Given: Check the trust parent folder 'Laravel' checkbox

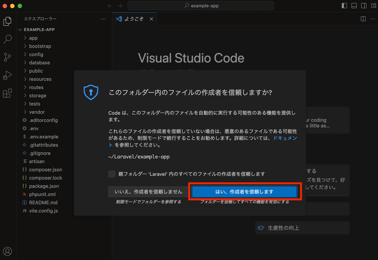Looking at the screenshot, I should pyautogui.click(x=112, y=174).
